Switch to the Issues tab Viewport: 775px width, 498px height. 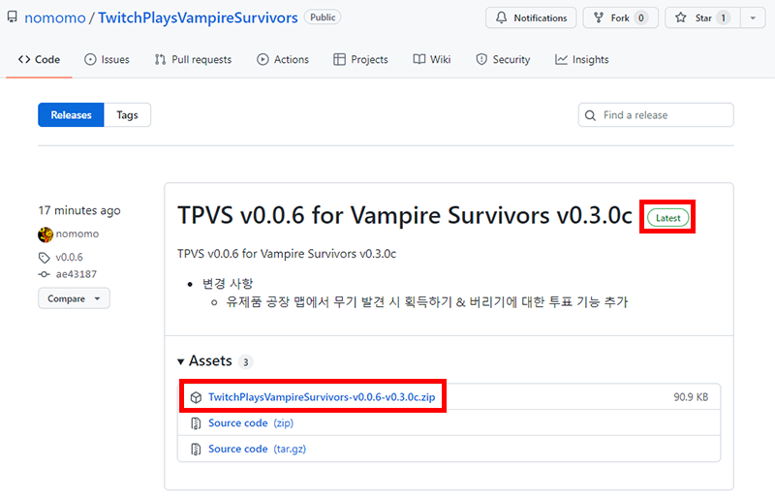[107, 59]
